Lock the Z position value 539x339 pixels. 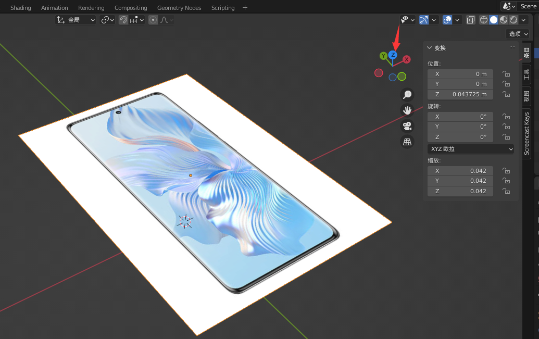tap(506, 94)
